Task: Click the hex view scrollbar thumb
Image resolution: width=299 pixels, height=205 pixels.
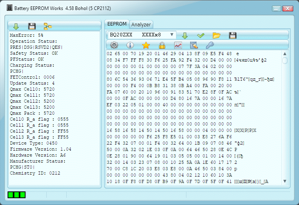Action: pyautogui.click(x=285, y=61)
